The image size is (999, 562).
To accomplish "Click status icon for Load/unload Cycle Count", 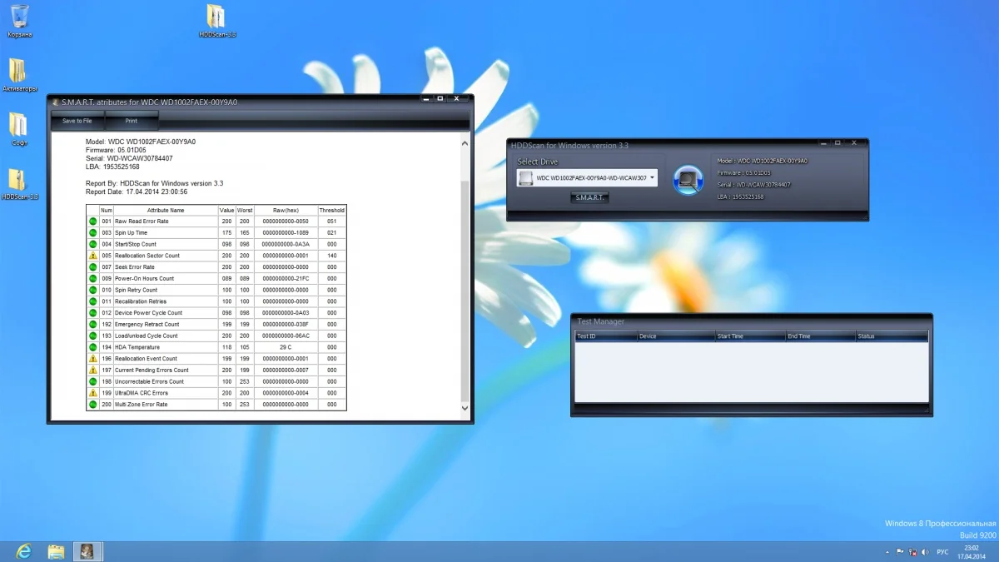I will point(93,336).
